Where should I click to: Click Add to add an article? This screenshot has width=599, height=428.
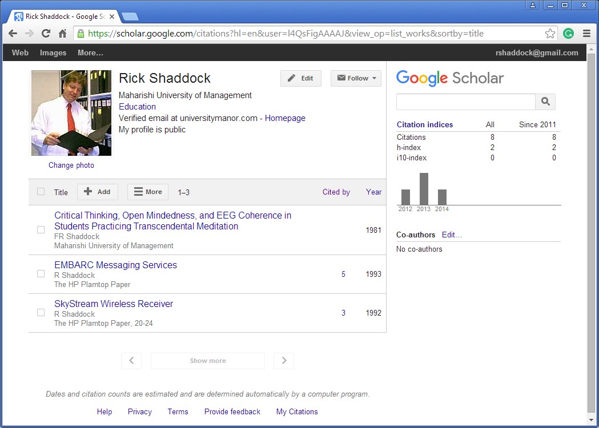coord(98,192)
